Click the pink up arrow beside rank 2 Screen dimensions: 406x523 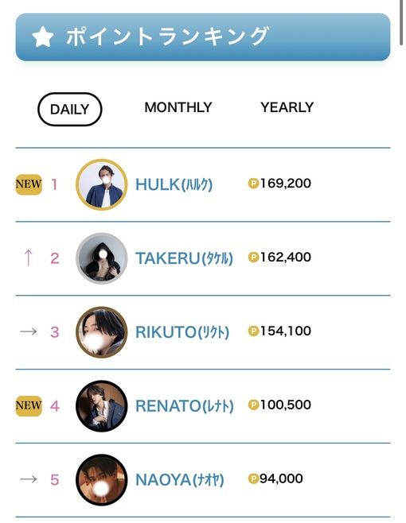(x=29, y=258)
